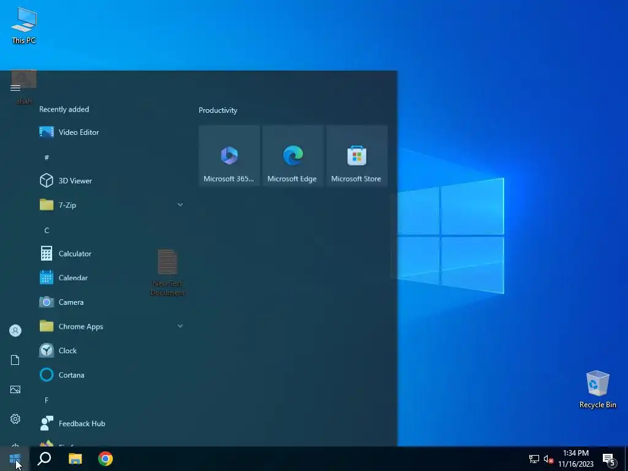Open network status tray icon
The image size is (628, 471).
534,459
